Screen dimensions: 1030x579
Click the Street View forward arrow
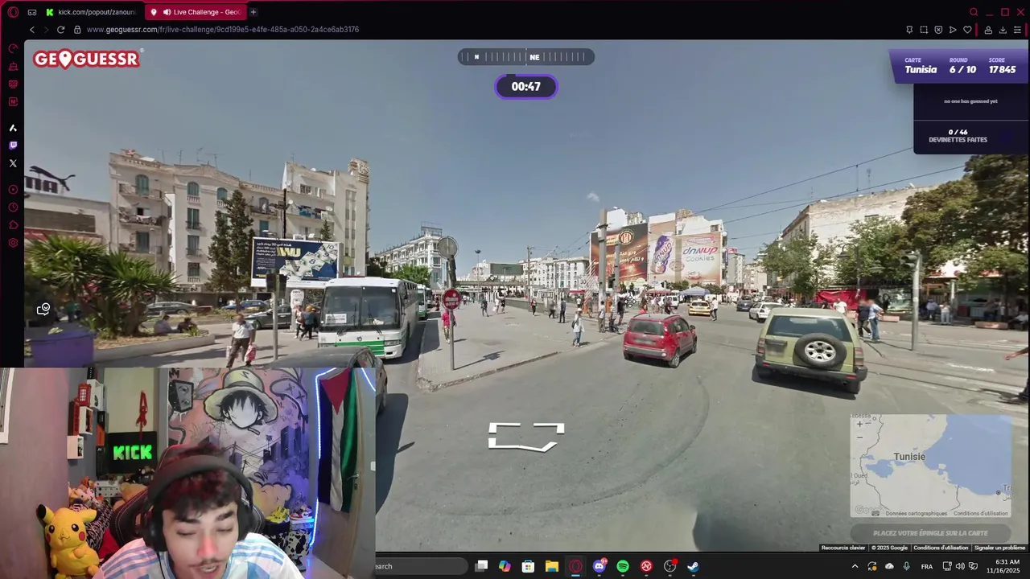(526, 436)
